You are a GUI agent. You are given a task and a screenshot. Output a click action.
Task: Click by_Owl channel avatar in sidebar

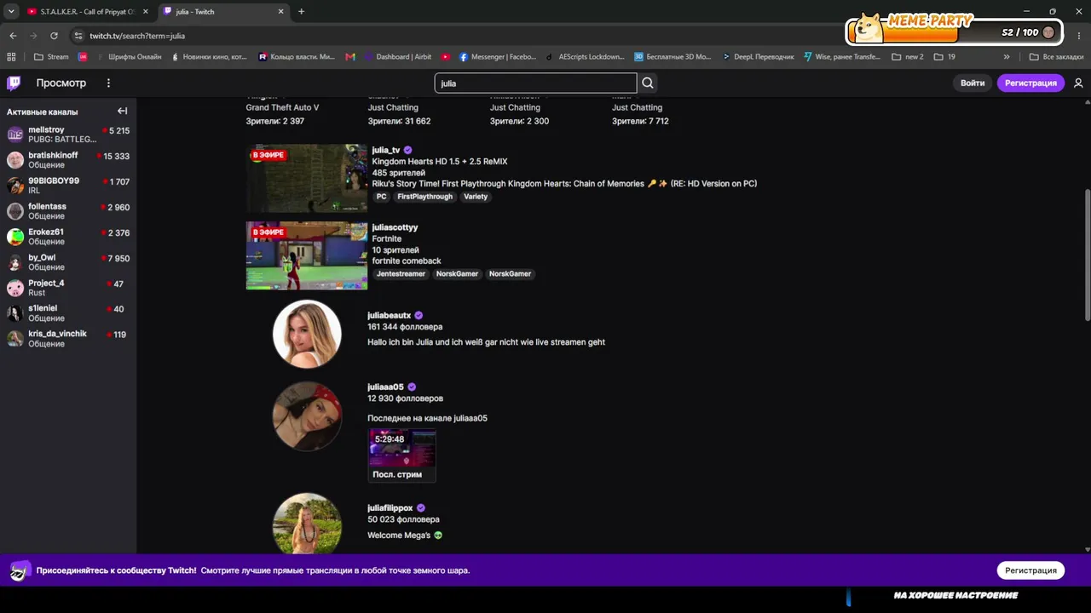point(15,262)
